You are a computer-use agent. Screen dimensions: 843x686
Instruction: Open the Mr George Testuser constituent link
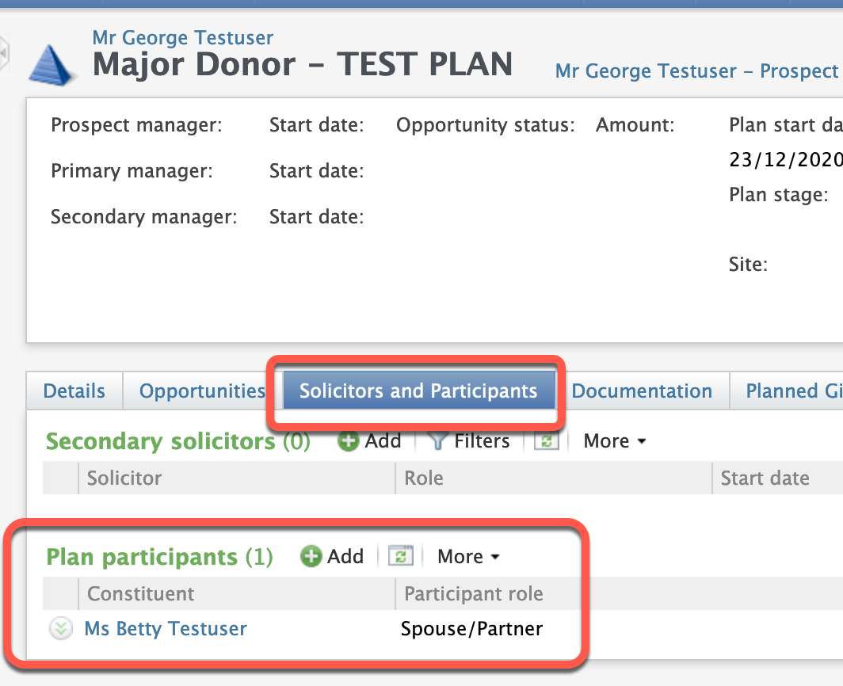click(183, 37)
